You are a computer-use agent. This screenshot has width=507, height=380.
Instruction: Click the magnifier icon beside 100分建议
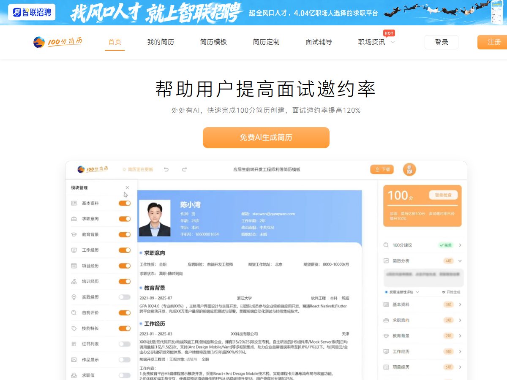386,245
